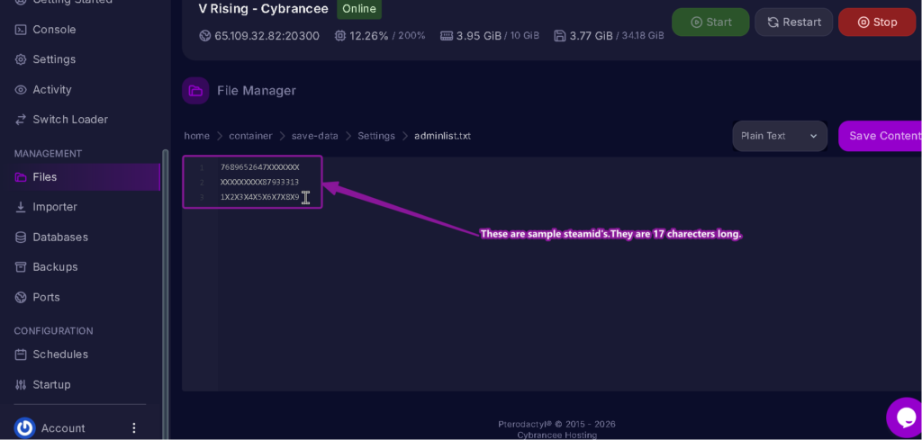Click the globe icon beside server address

tap(204, 36)
